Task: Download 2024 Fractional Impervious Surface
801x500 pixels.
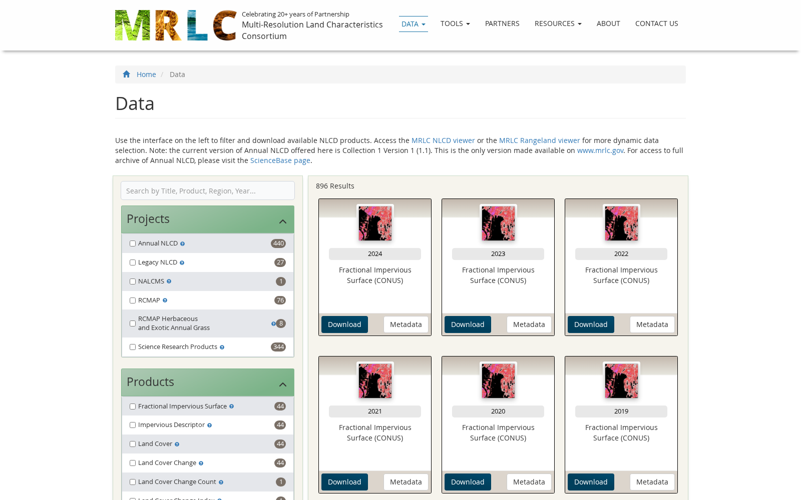Action: point(344,324)
